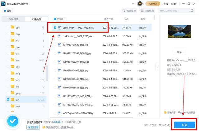Select the hlsl folder icon

[x=12, y=40]
